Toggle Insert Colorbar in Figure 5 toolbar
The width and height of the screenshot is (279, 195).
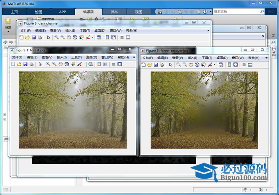(x=230, y=65)
